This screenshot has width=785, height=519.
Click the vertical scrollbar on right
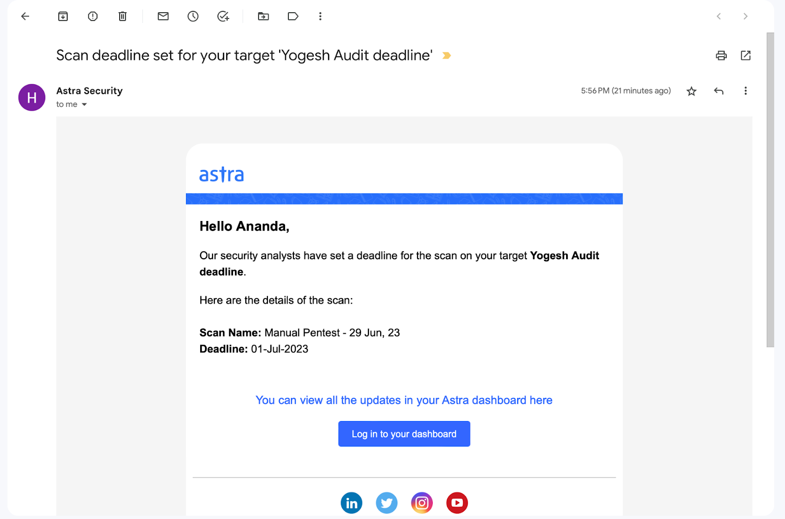pos(770,190)
